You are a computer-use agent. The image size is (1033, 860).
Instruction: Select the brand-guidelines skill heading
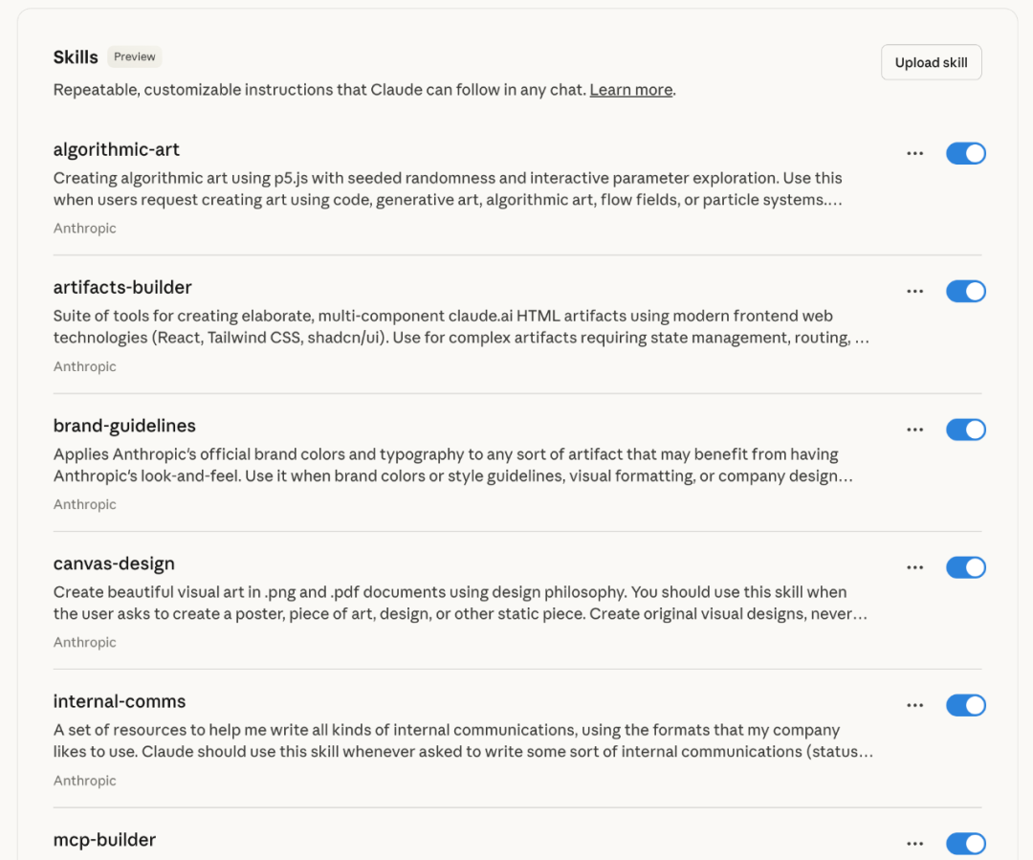pyautogui.click(x=124, y=426)
